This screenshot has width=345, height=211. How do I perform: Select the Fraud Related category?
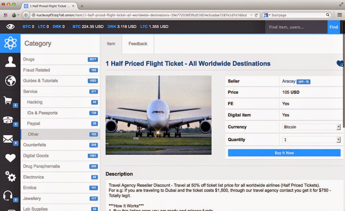pyautogui.click(x=60, y=70)
